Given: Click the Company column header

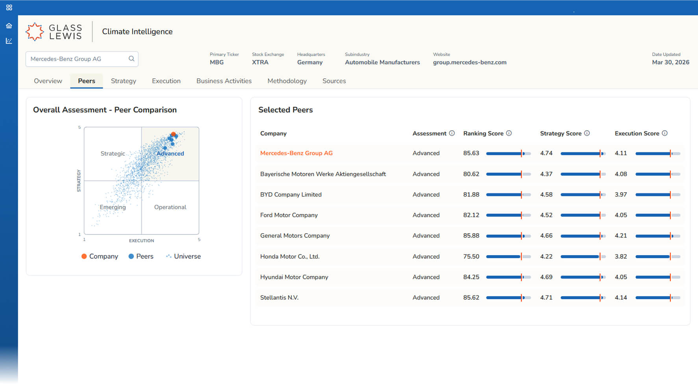Looking at the screenshot, I should click(273, 134).
